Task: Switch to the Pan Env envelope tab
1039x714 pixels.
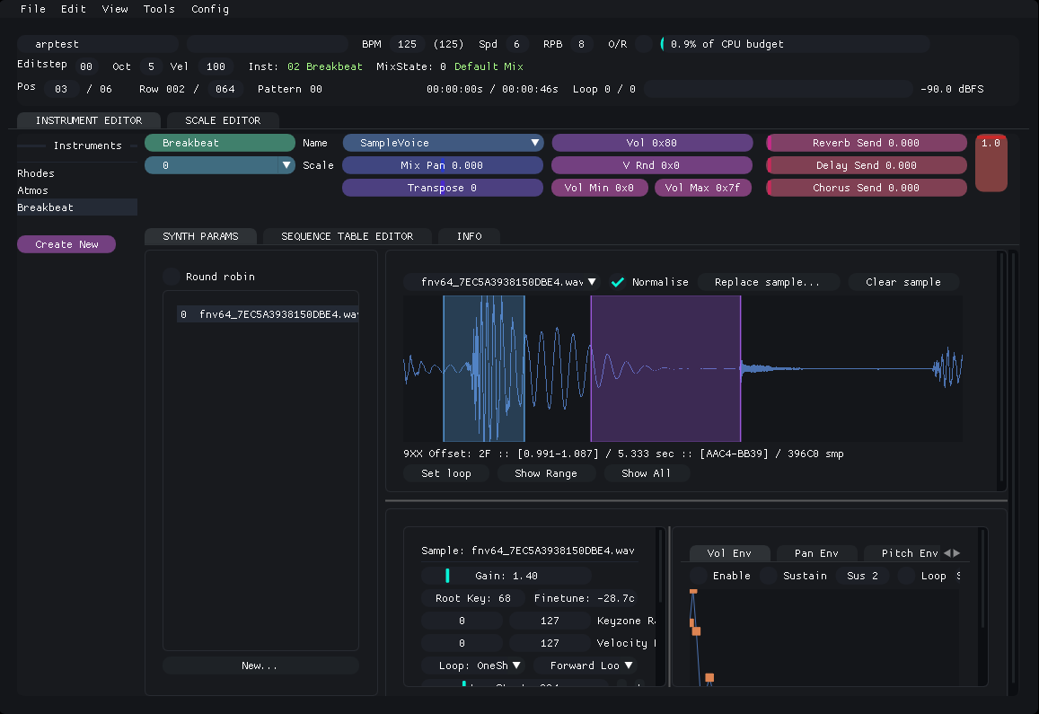Action: (x=815, y=552)
